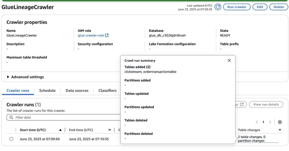Select the June 23 crawler run radio button

pyautogui.click(x=11, y=139)
